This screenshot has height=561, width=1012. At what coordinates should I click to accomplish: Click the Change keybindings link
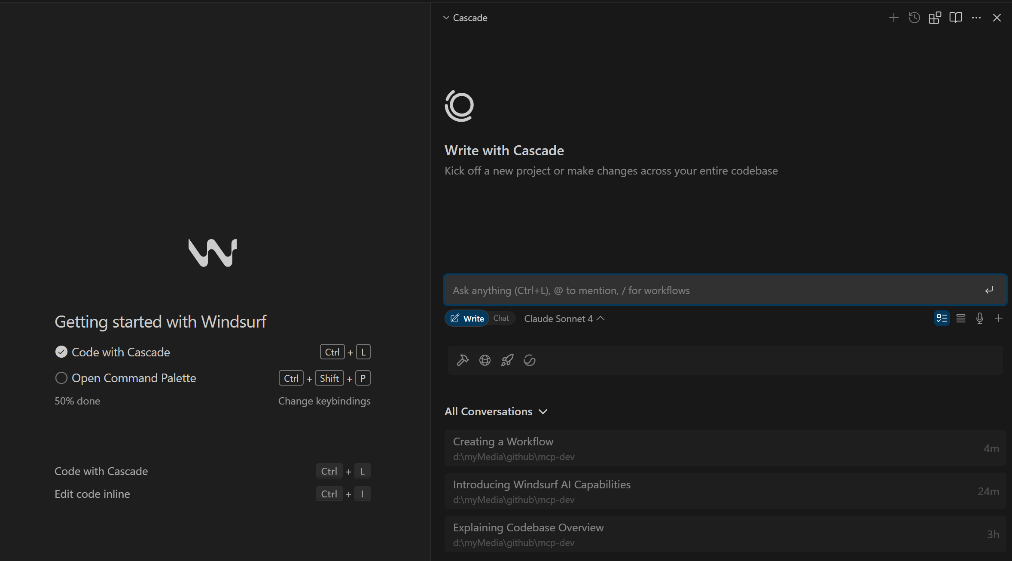pyautogui.click(x=324, y=401)
